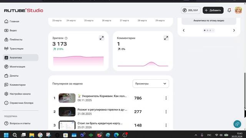
Task: Open Windows taskbar search
Action: click(x=15, y=135)
